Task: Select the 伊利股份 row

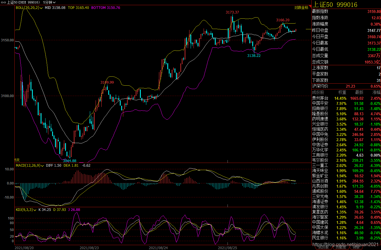Action: pyautogui.click(x=346, y=140)
